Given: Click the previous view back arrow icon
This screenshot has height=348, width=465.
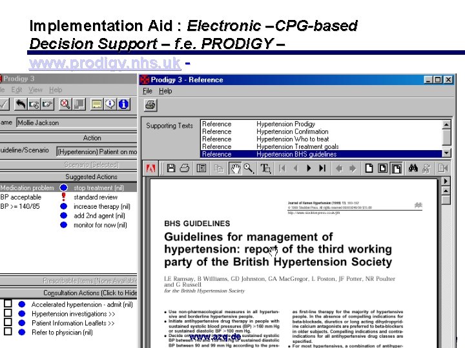Looking at the screenshot, I should [x=339, y=168].
